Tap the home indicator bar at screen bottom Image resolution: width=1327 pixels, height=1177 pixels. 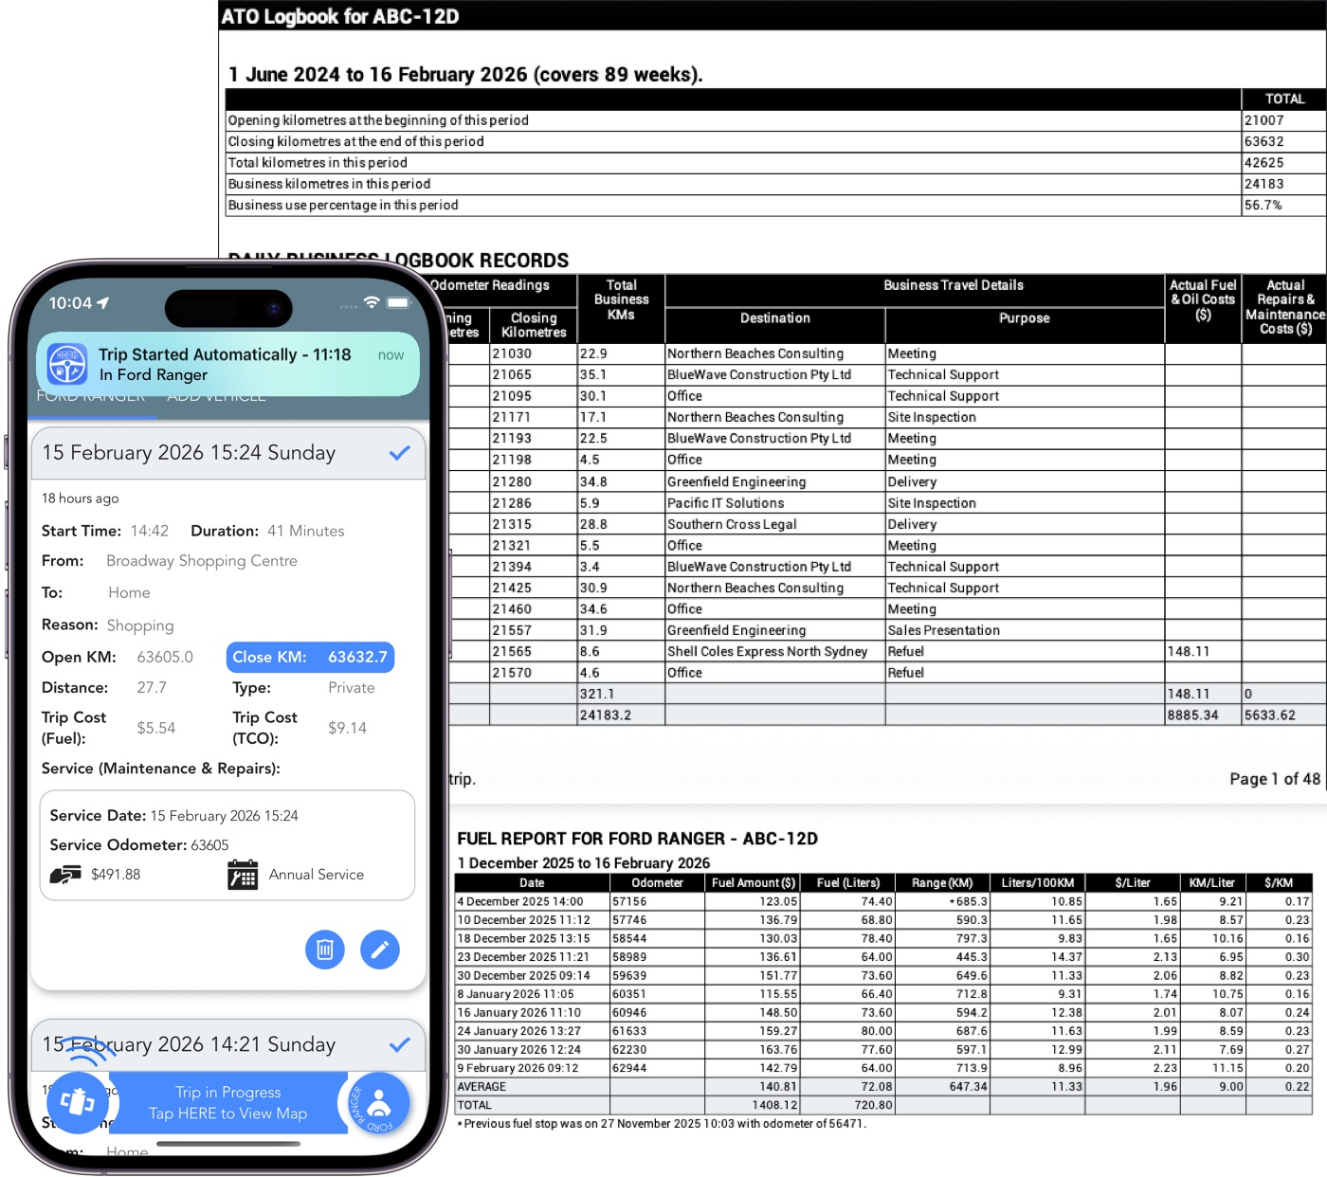(x=227, y=1145)
